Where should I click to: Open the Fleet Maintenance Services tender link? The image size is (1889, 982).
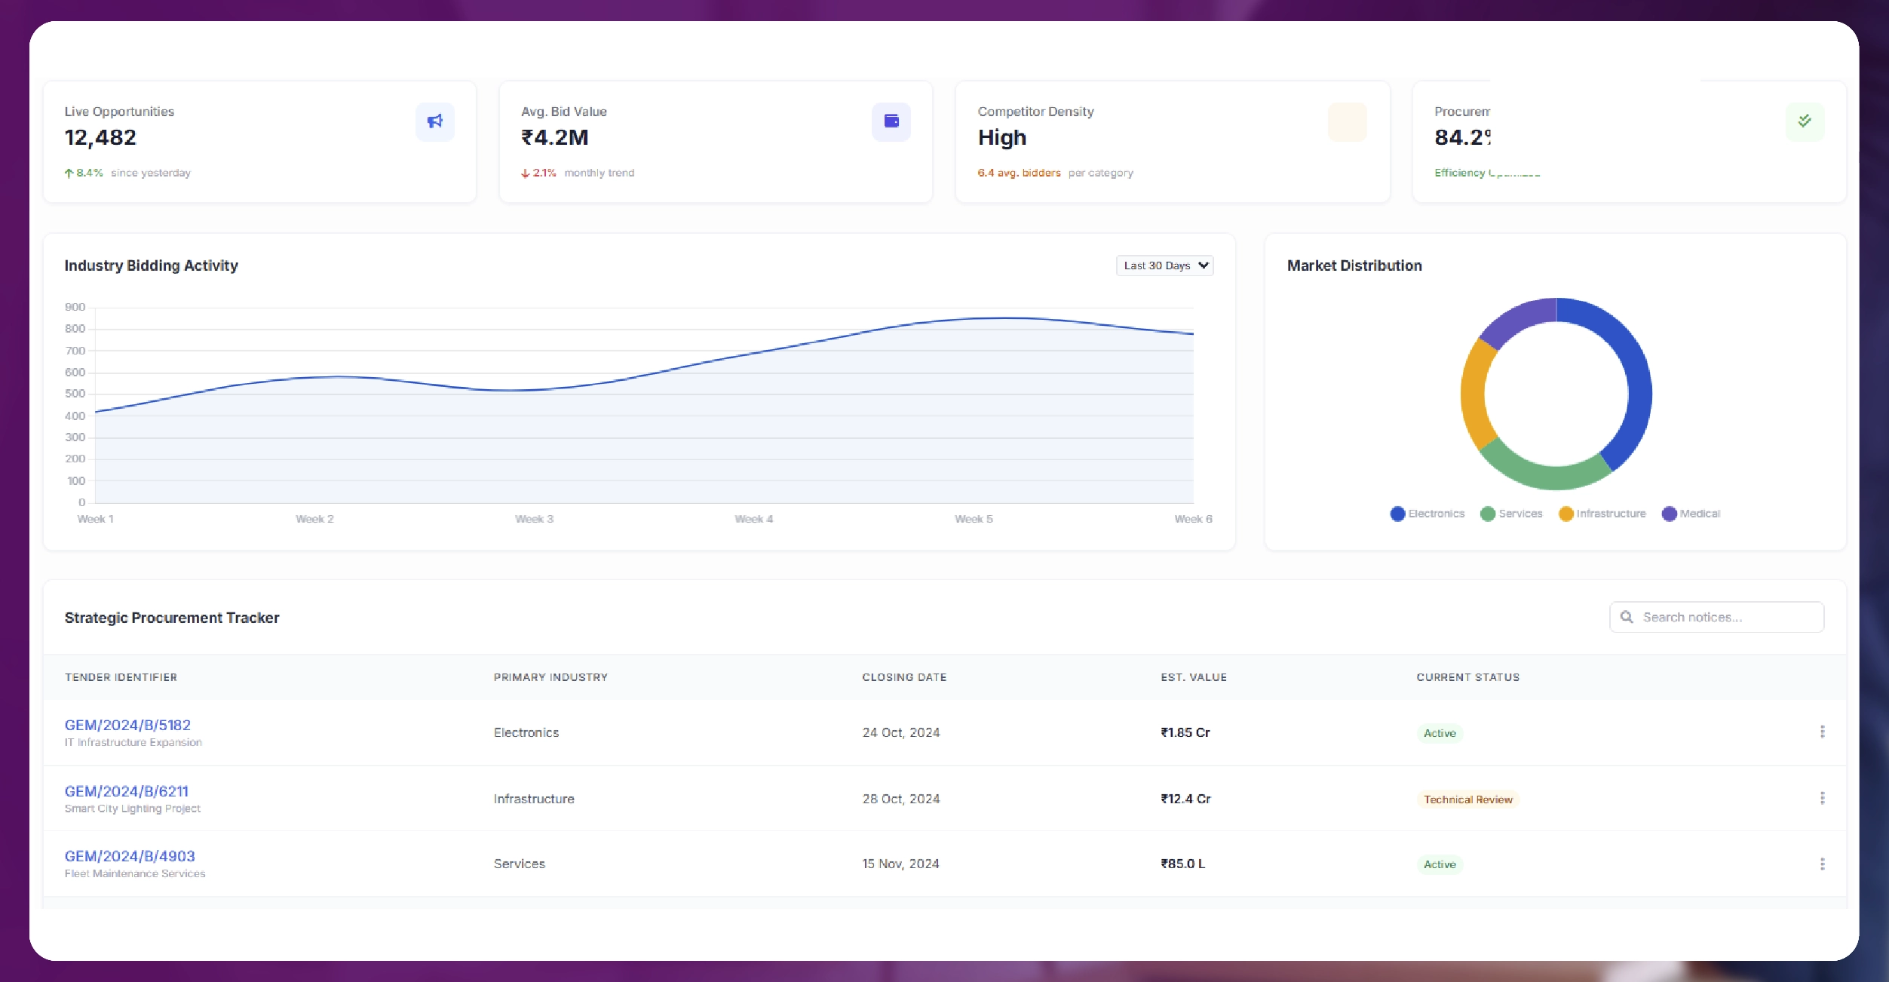130,856
